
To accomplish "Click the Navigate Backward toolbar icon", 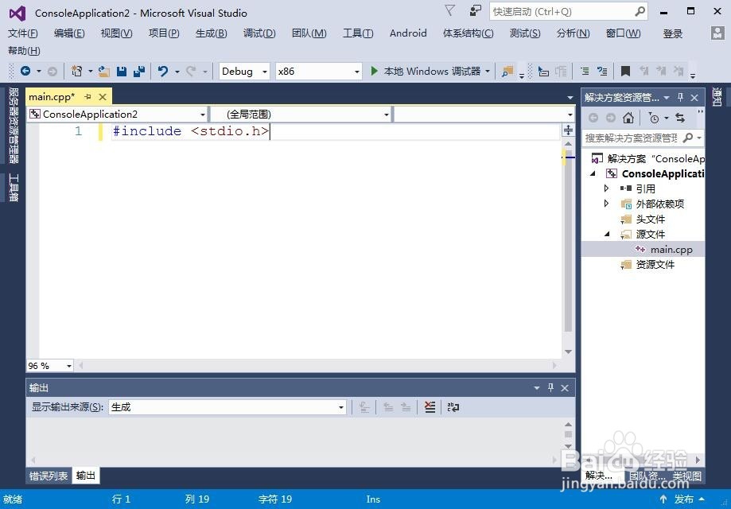I will point(25,71).
